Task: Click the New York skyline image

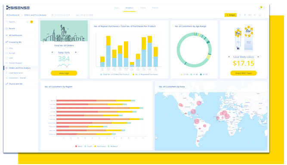Action: pos(64,31)
